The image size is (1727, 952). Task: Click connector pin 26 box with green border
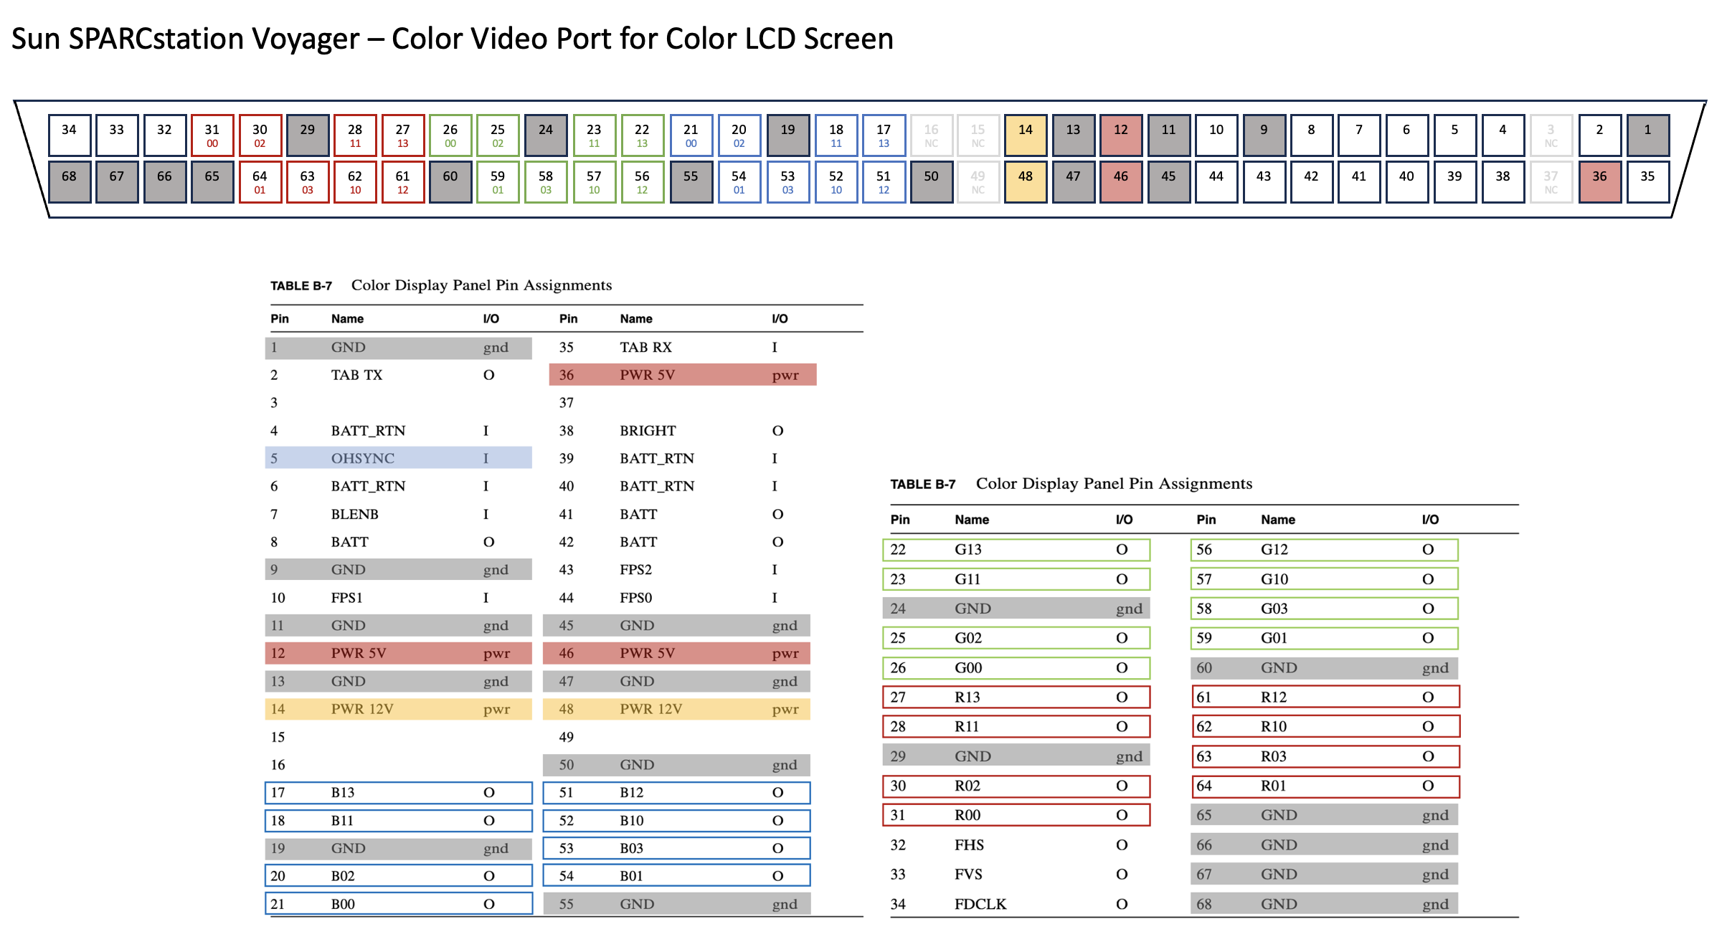(x=450, y=135)
